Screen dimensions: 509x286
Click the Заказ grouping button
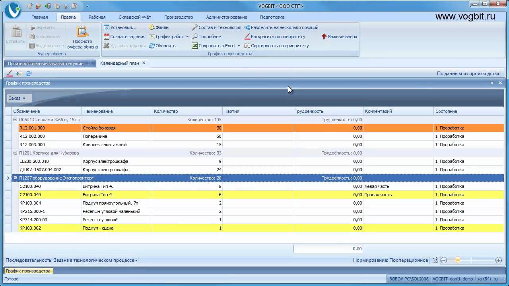(19, 98)
